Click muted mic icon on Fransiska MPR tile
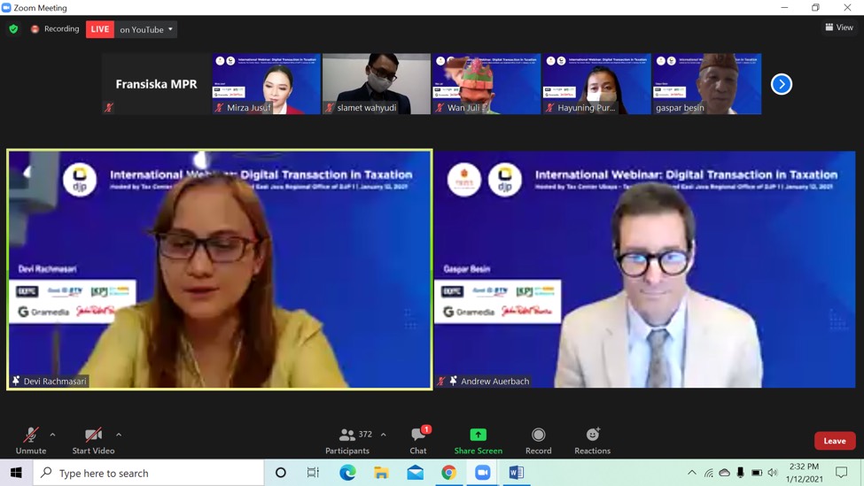Image resolution: width=864 pixels, height=486 pixels. tap(108, 107)
